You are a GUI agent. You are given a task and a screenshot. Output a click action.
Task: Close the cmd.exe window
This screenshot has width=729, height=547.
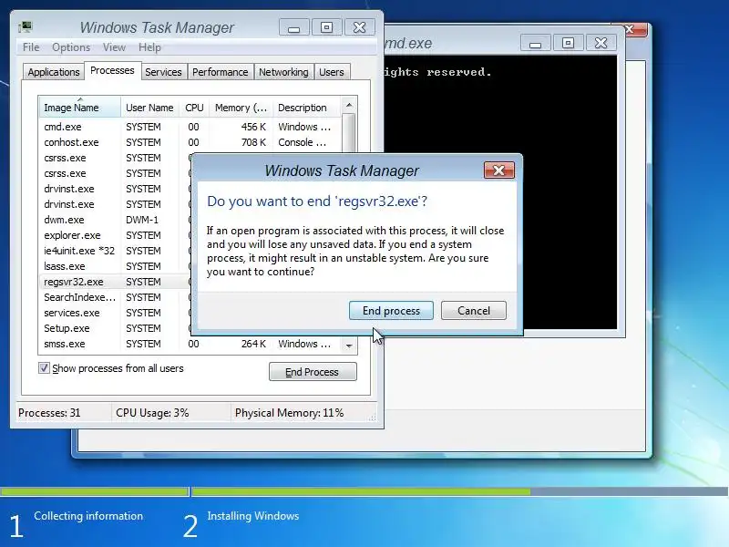click(601, 43)
